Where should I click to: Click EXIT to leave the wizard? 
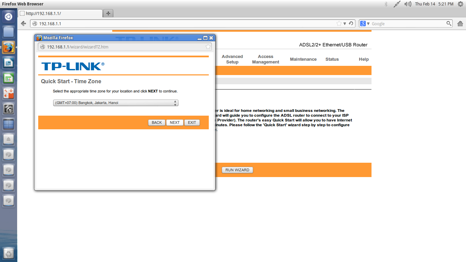click(x=192, y=122)
